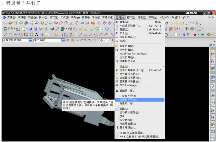Open the Reuse Library books icon
The image size is (216, 142).
(x=213, y=68)
